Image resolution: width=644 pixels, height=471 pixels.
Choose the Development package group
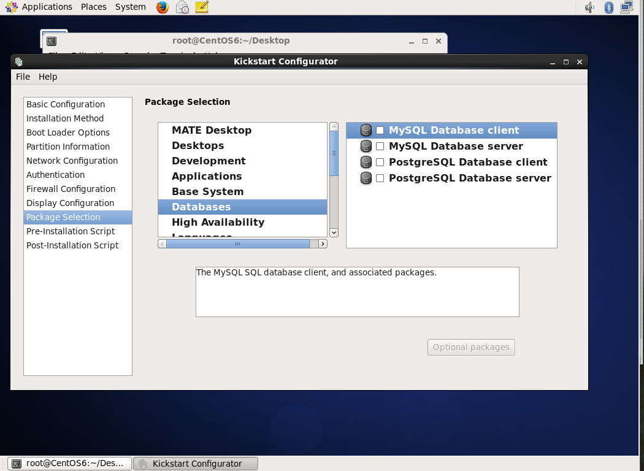(x=243, y=161)
